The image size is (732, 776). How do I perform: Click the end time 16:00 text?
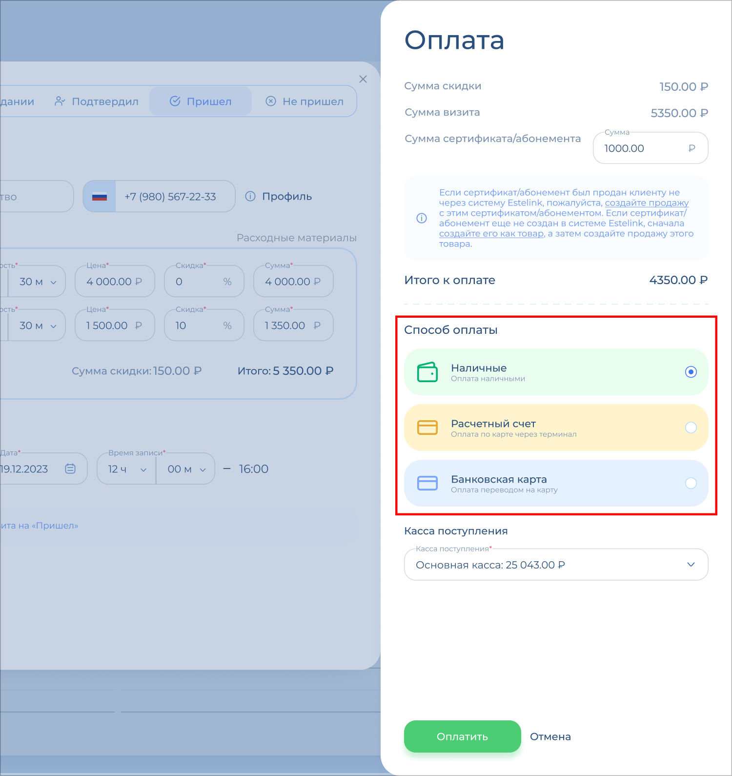tap(254, 469)
